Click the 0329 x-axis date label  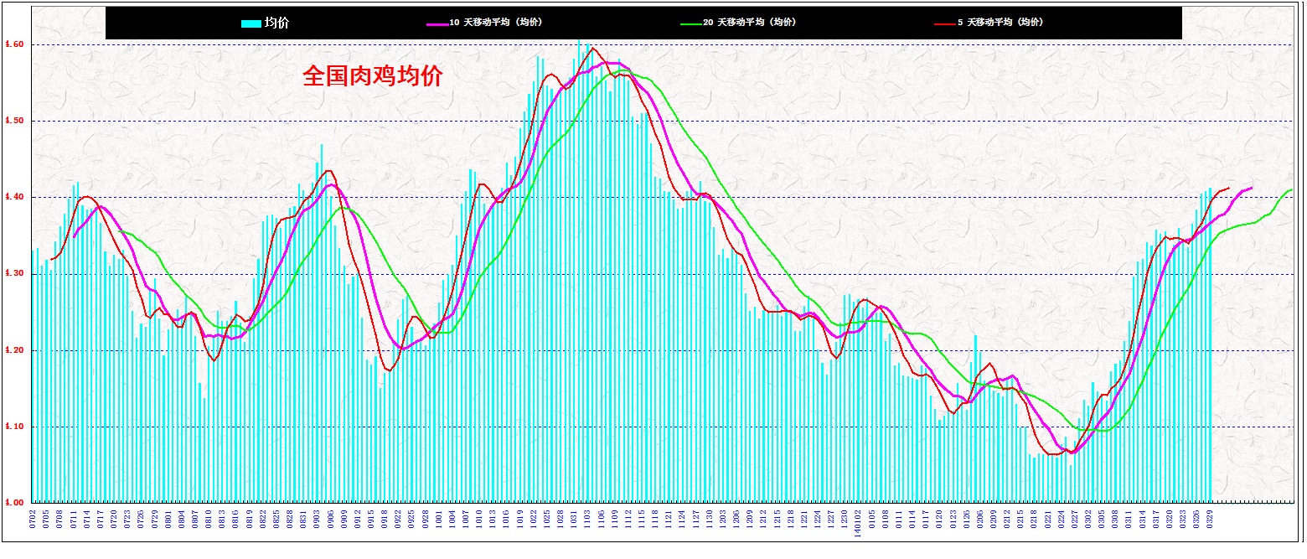point(1209,520)
